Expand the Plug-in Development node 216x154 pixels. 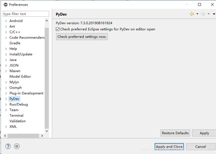6,93
